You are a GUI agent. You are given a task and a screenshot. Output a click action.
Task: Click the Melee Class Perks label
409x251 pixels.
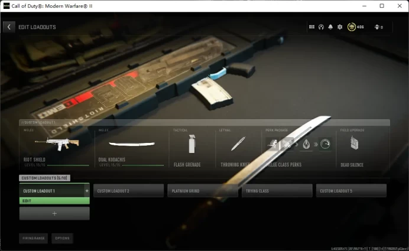click(284, 165)
